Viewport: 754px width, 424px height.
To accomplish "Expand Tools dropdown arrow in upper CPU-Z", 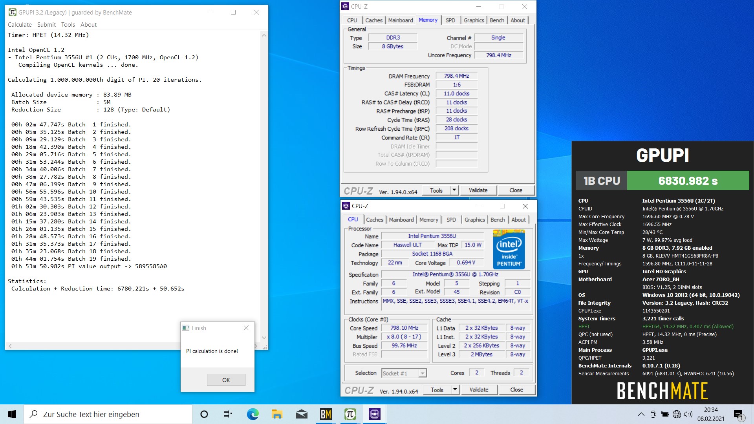I will click(x=454, y=190).
